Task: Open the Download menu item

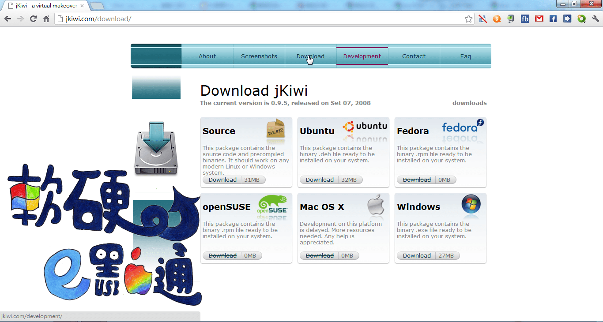Action: click(x=310, y=56)
